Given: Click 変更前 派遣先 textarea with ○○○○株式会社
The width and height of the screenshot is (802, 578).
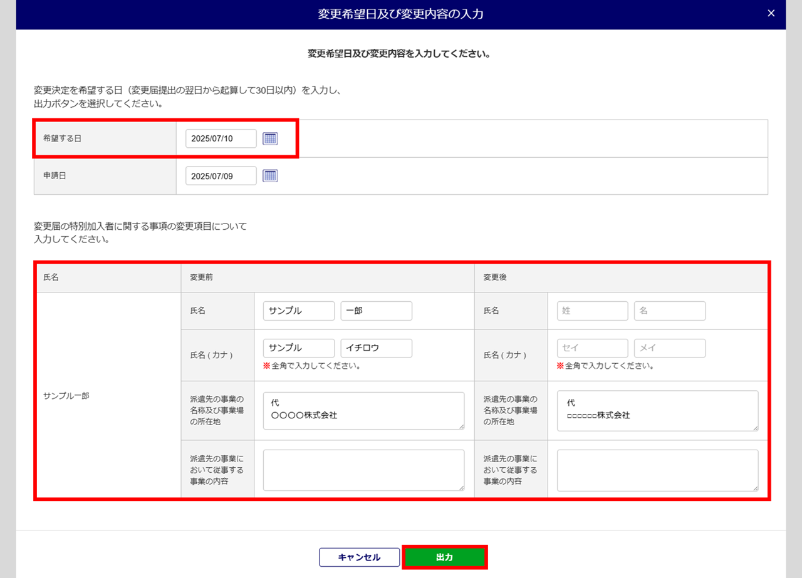Looking at the screenshot, I should click(363, 411).
